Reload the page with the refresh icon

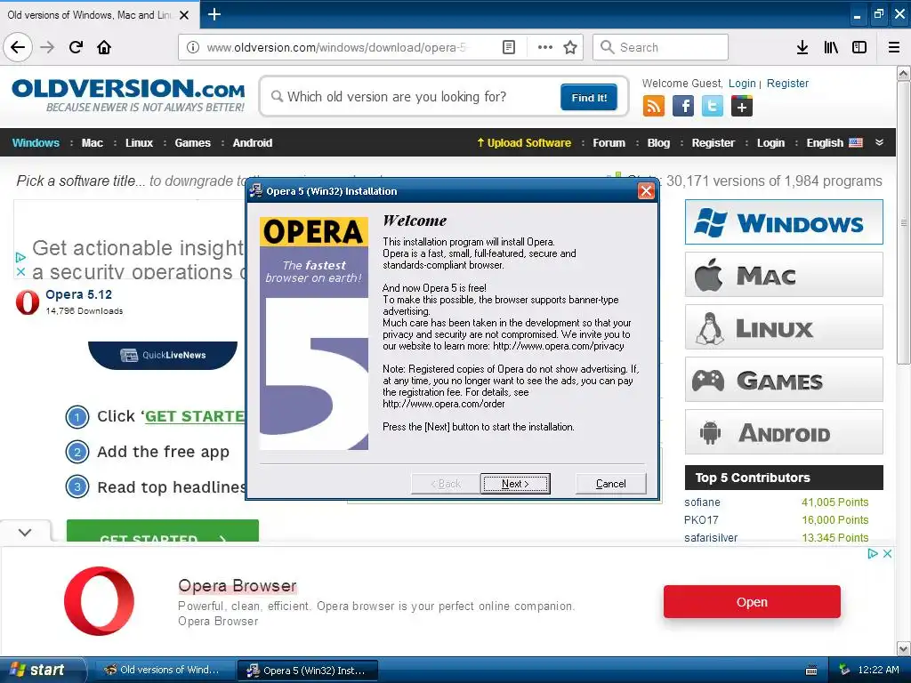[x=76, y=47]
